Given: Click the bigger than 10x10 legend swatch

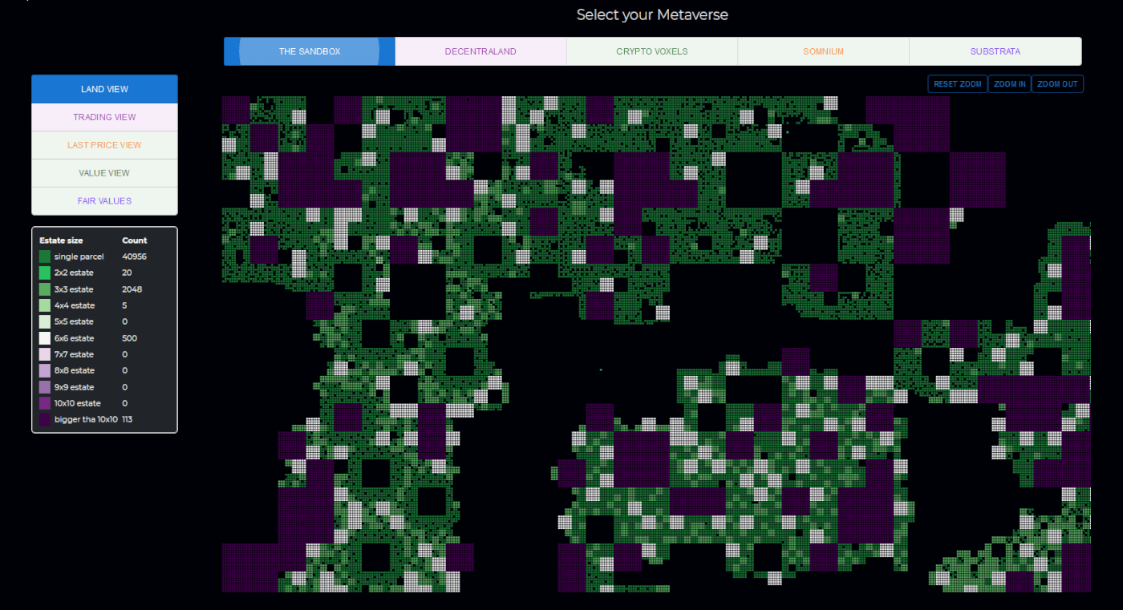Looking at the screenshot, I should (43, 419).
